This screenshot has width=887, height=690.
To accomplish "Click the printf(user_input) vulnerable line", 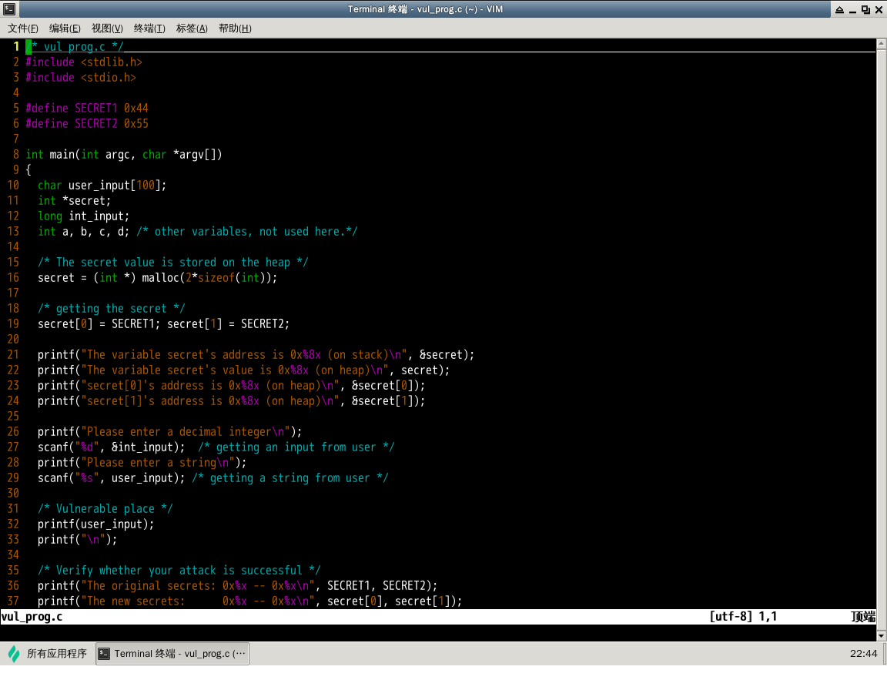I will (x=96, y=524).
